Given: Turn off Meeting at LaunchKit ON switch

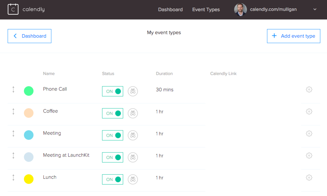Looking at the screenshot, I should (x=113, y=157).
